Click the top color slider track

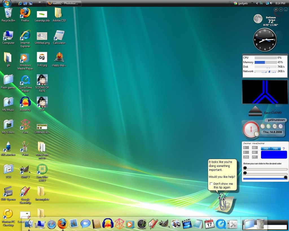click(x=265, y=169)
